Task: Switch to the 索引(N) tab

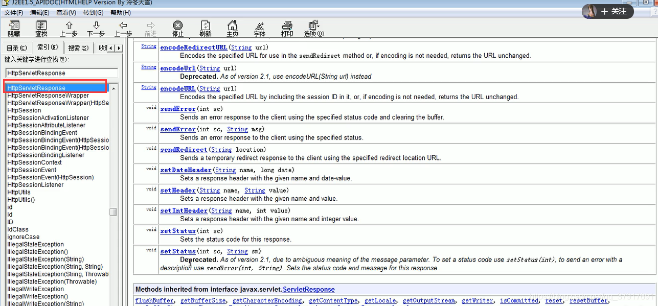Action: [48, 48]
